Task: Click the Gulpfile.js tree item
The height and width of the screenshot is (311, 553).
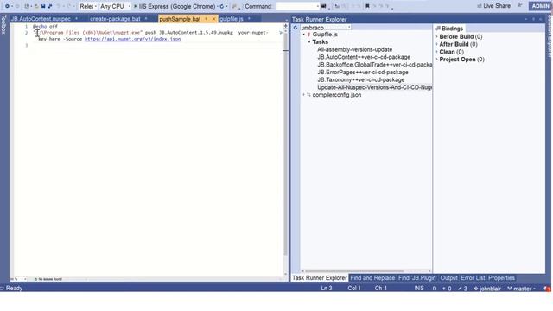Action: (325, 35)
